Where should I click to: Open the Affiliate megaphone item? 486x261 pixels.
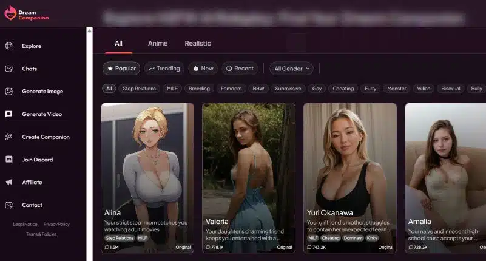point(9,182)
